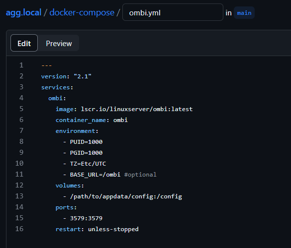Image resolution: width=291 pixels, height=248 pixels.
Task: Click the services: key on line 3
Action: [57, 87]
